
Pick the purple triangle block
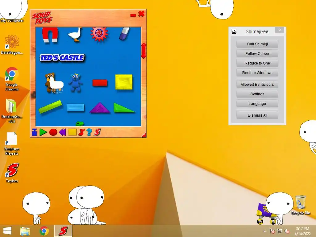click(100, 108)
